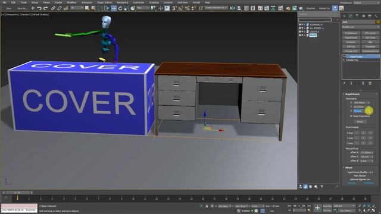Open the Hierarchy command panel tab
This screenshot has height=214, width=381.
[x=357, y=16]
